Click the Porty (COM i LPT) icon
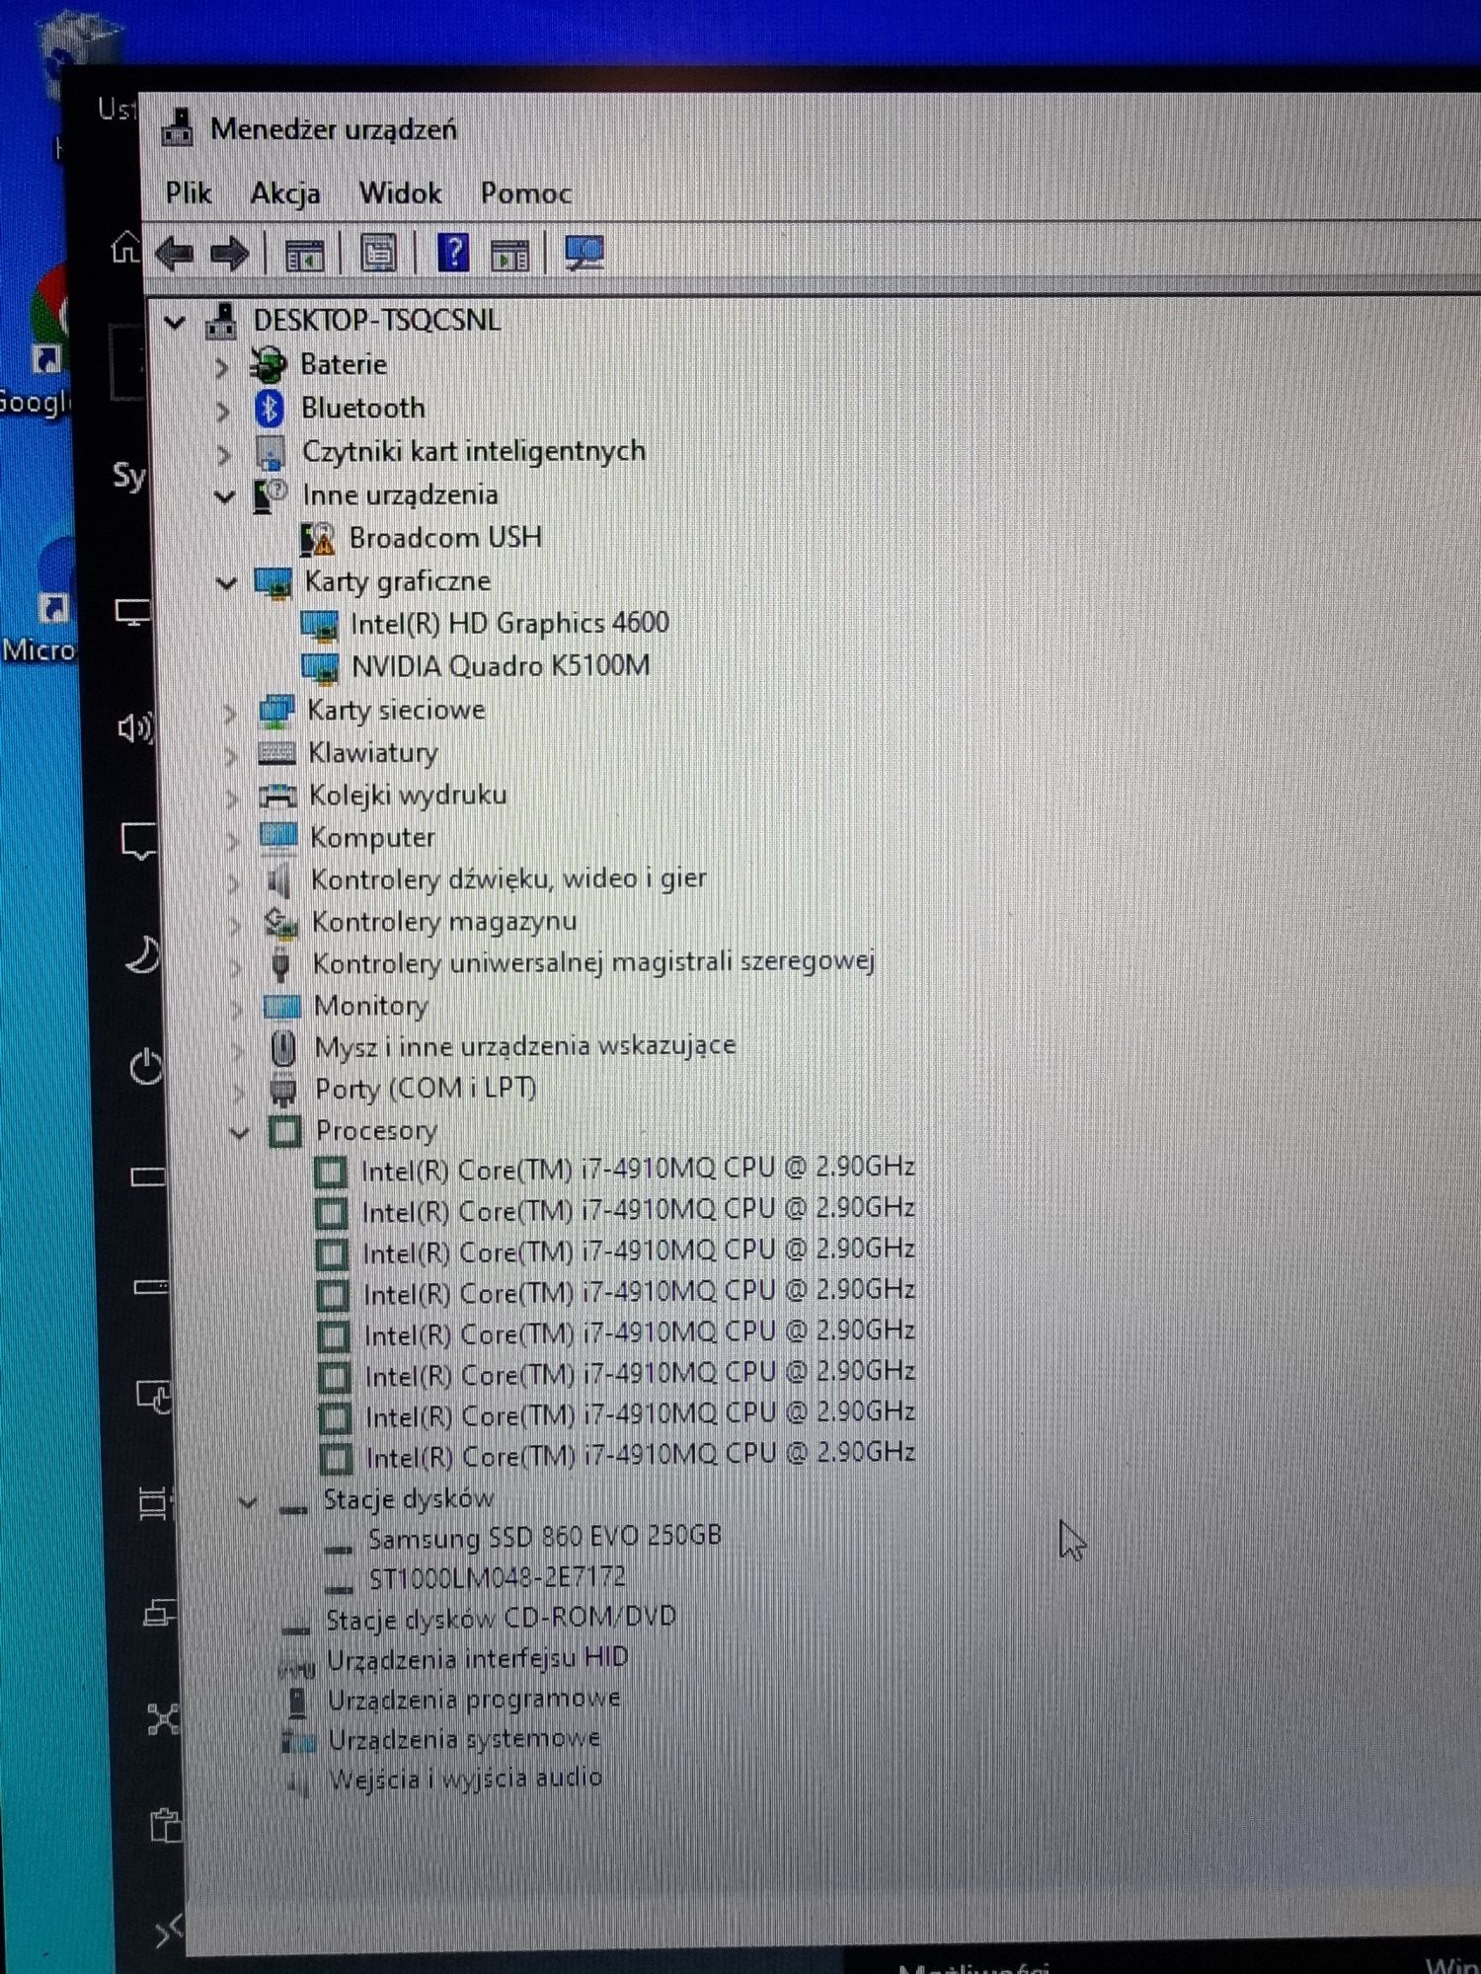The height and width of the screenshot is (1974, 1481). (x=283, y=1091)
